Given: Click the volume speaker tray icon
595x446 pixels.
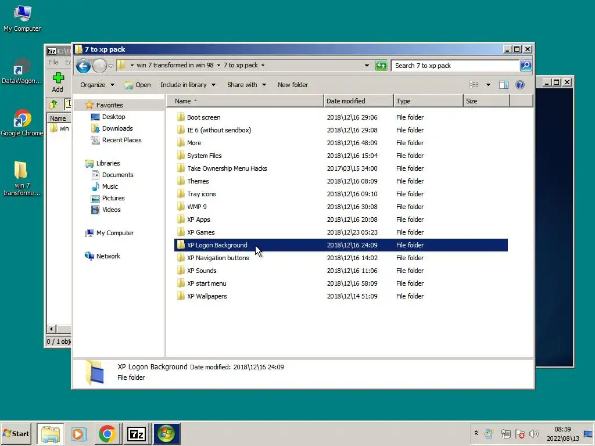Looking at the screenshot, I should click(x=533, y=433).
